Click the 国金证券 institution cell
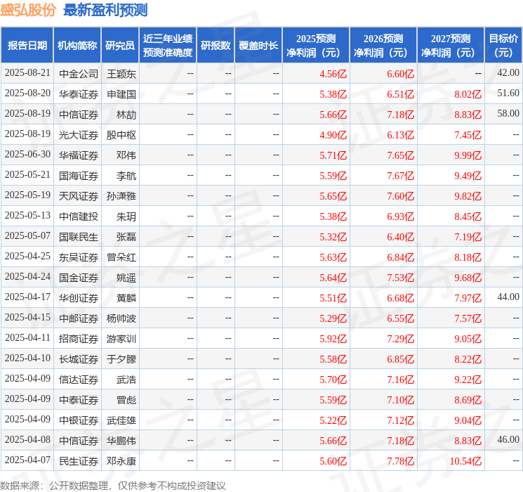Image resolution: width=523 pixels, height=492 pixels. point(79,278)
